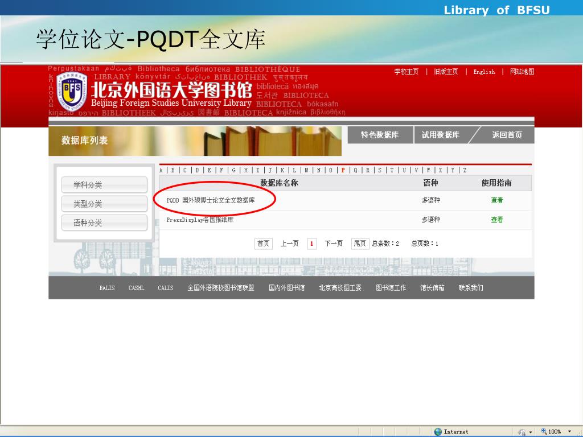Click the BFSU university crest logo

coord(72,90)
